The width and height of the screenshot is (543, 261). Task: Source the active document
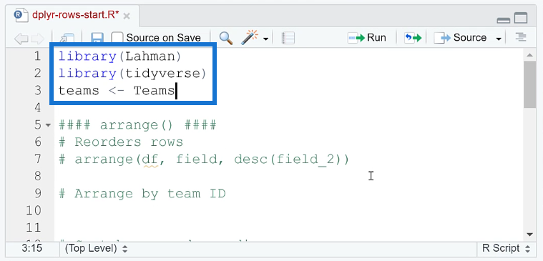[x=460, y=38]
